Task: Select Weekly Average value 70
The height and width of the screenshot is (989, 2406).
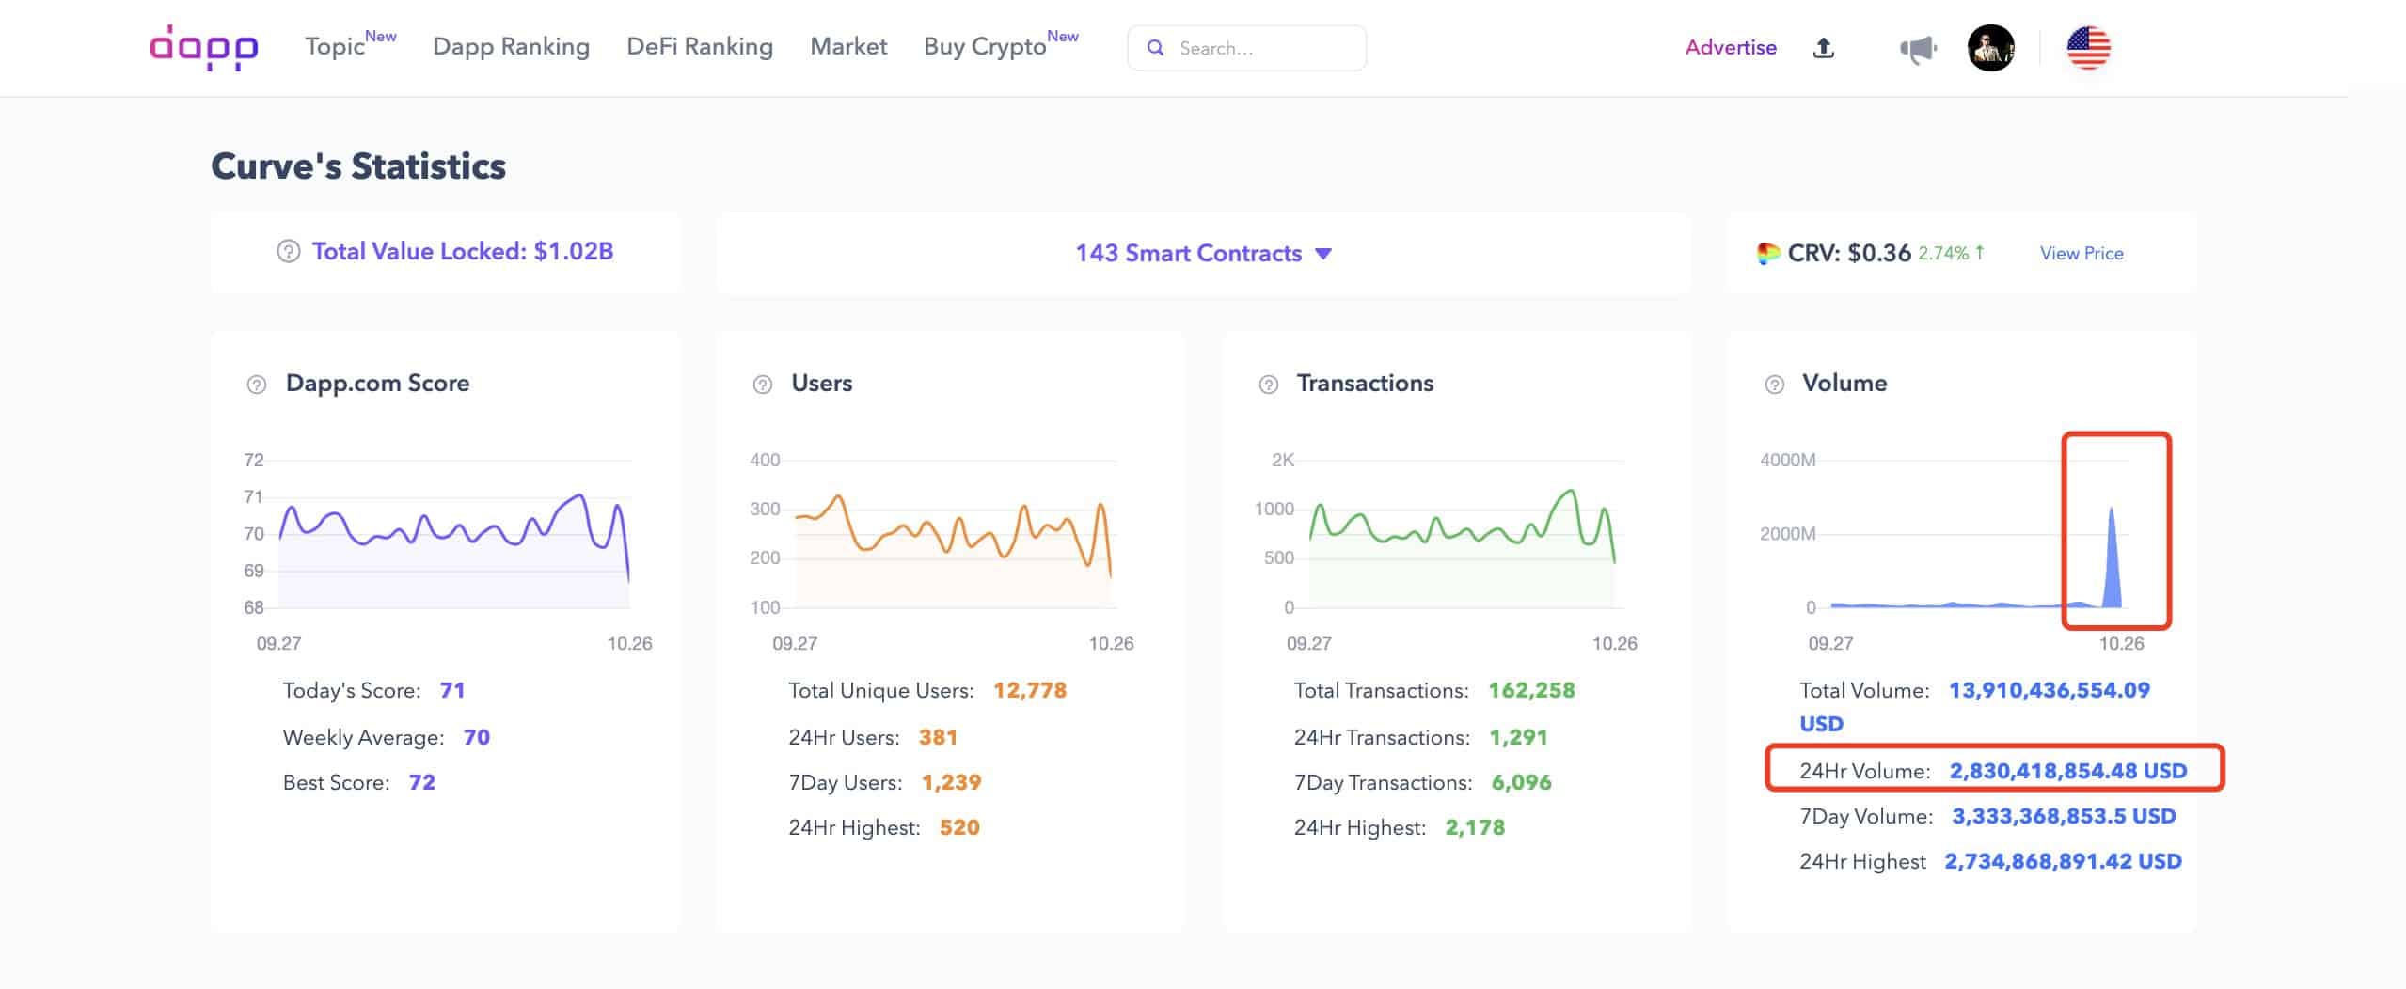Action: (x=477, y=737)
